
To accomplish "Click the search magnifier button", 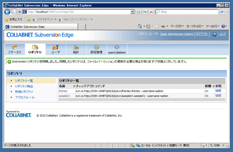I will pyautogui.click(x=222, y=12).
